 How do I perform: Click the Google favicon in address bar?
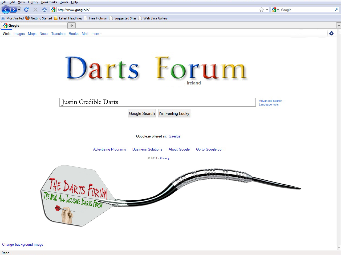click(53, 10)
